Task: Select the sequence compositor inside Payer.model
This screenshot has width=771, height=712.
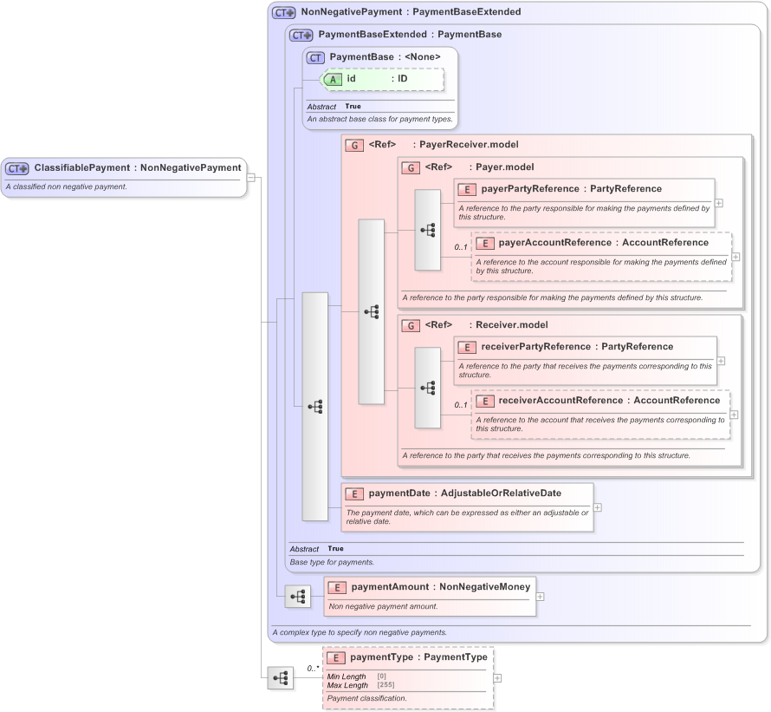Action: coord(427,230)
